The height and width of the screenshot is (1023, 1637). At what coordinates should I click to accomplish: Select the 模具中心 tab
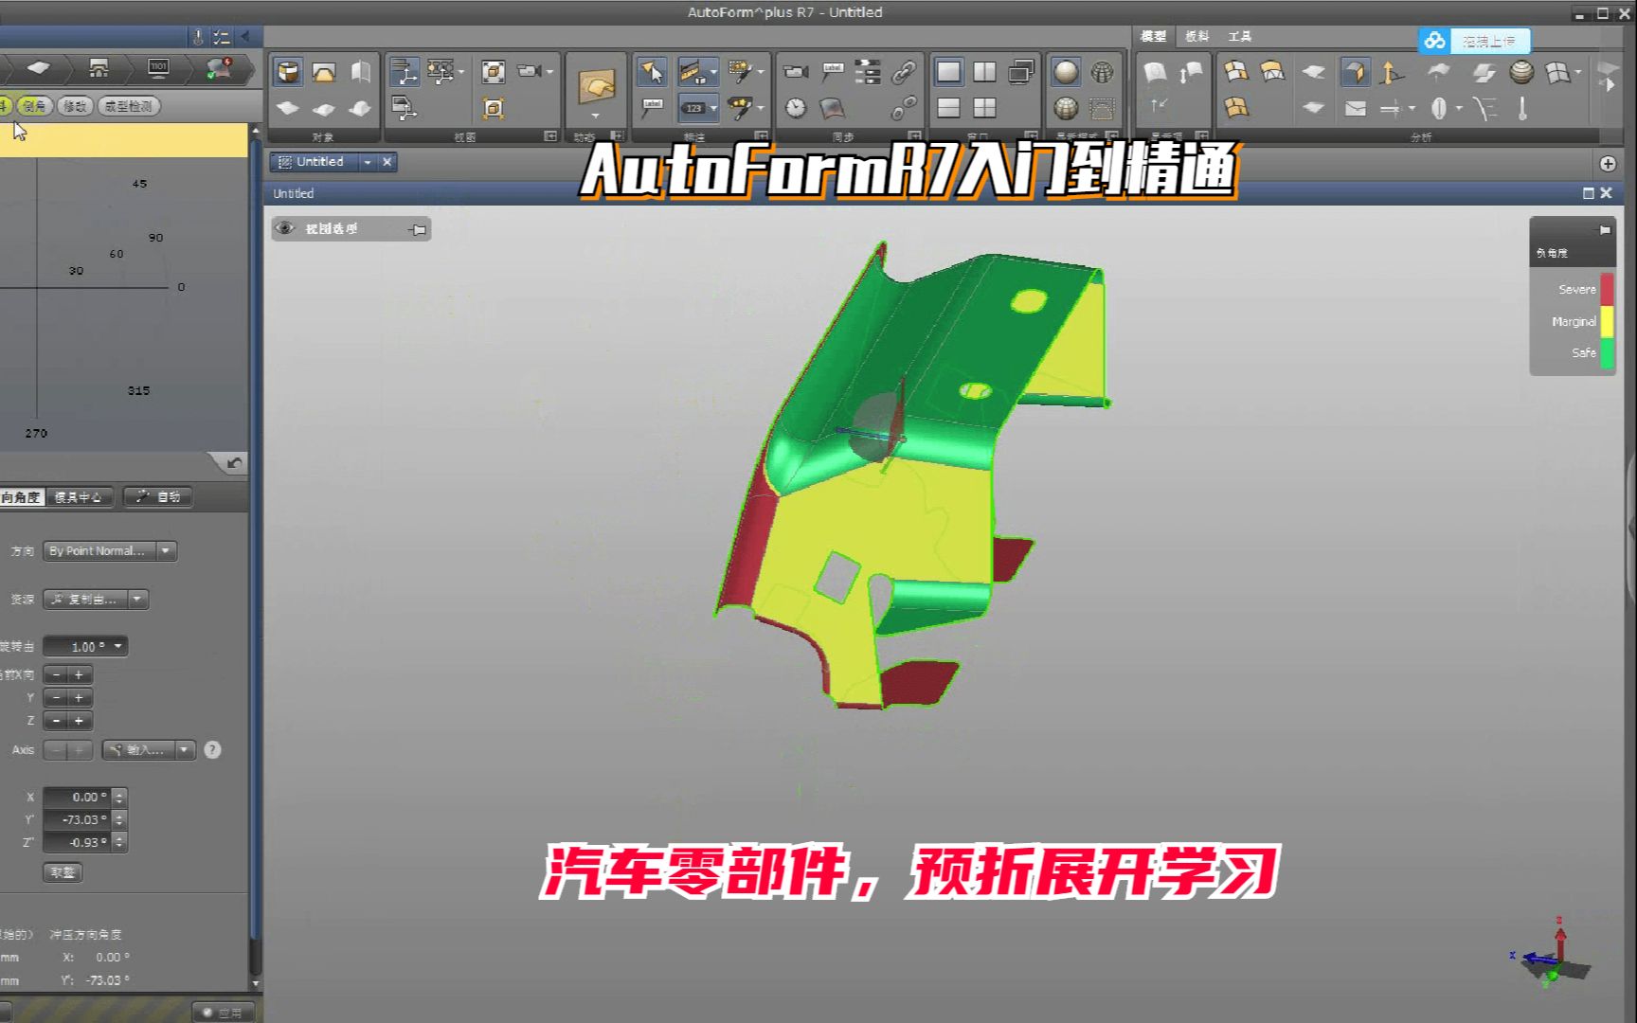point(81,497)
